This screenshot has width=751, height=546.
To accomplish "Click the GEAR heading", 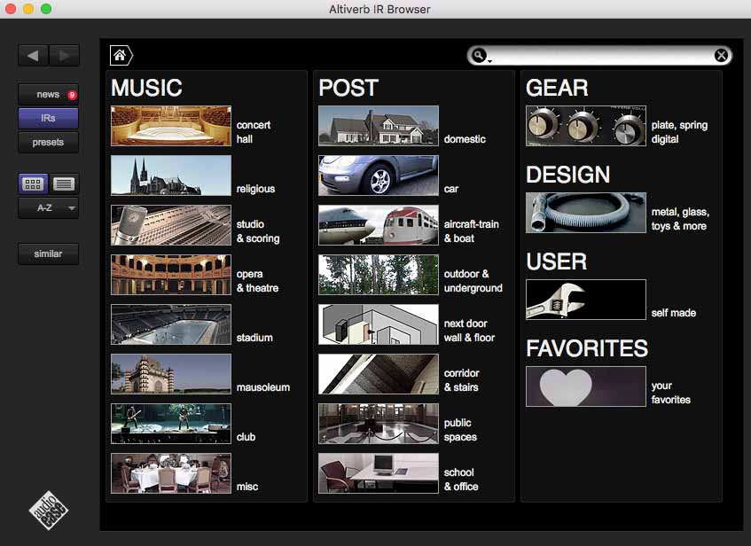I will coord(557,88).
